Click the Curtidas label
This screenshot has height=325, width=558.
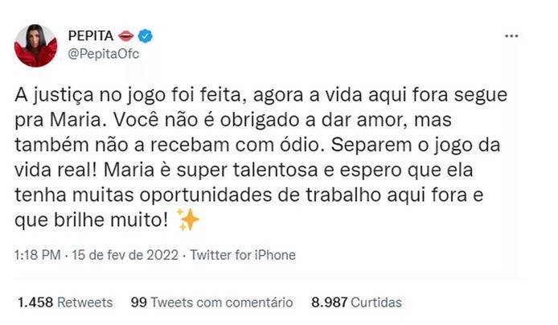(x=376, y=302)
